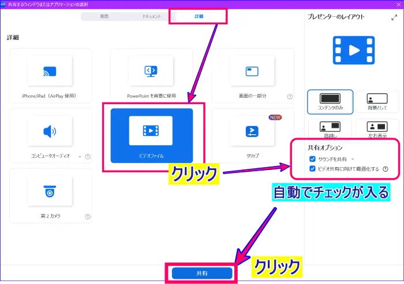Image resolution: width=404 pixels, height=284 pixels.
Task: Click the 共有オプション heading
Action: [x=325, y=147]
